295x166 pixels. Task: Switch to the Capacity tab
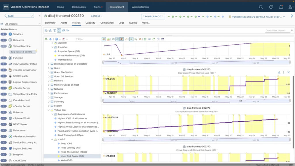tap(90, 23)
